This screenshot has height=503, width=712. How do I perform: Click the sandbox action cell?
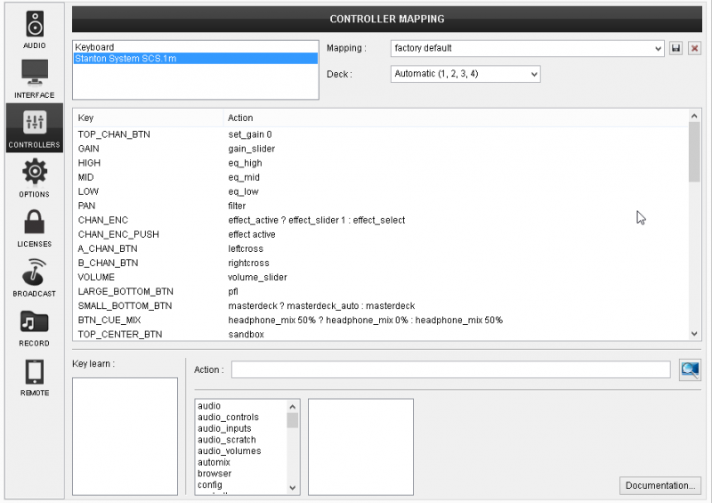[246, 335]
